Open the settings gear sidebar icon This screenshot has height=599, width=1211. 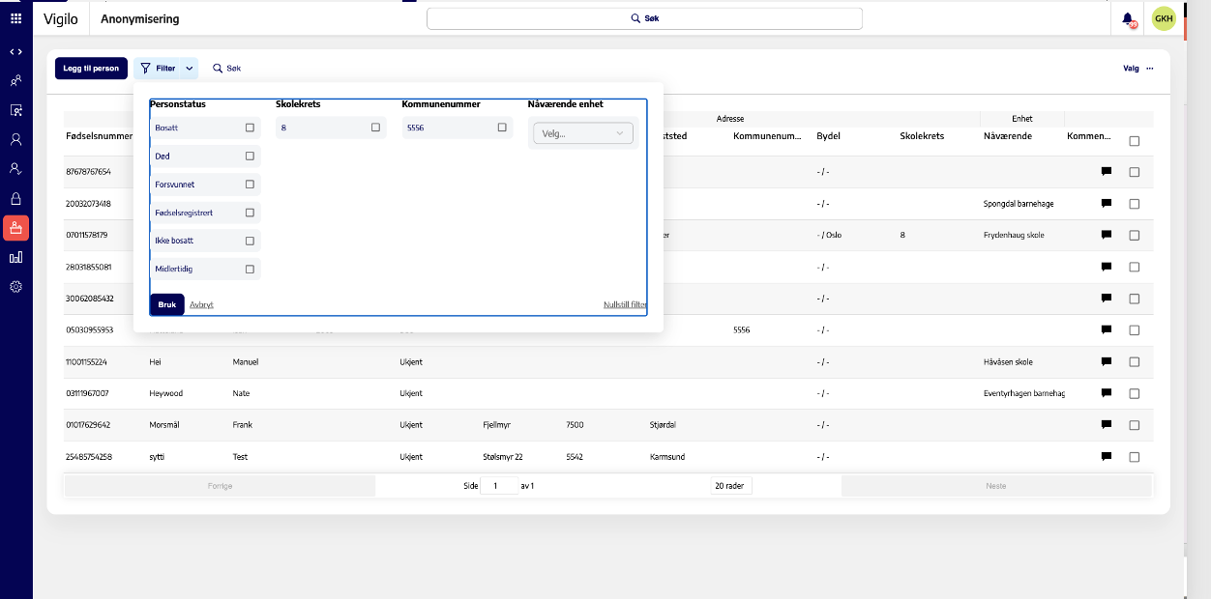coord(15,286)
